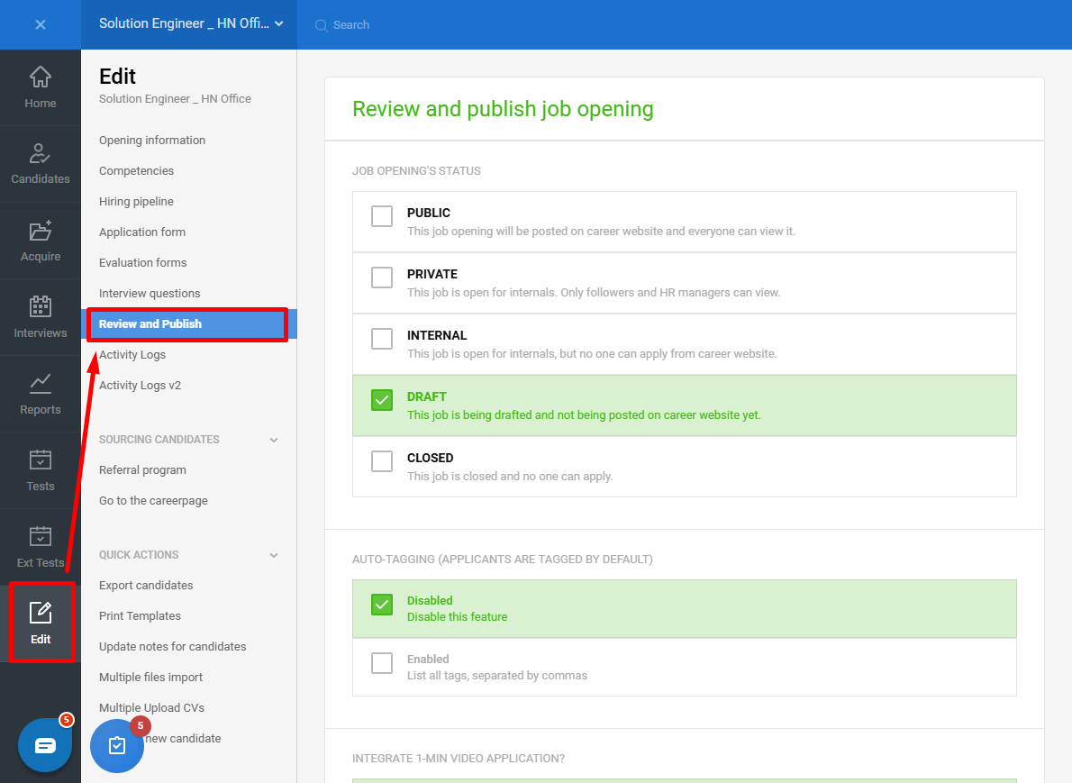Close the panel with the X icon
Screen dimensions: 1072x783
(x=41, y=24)
